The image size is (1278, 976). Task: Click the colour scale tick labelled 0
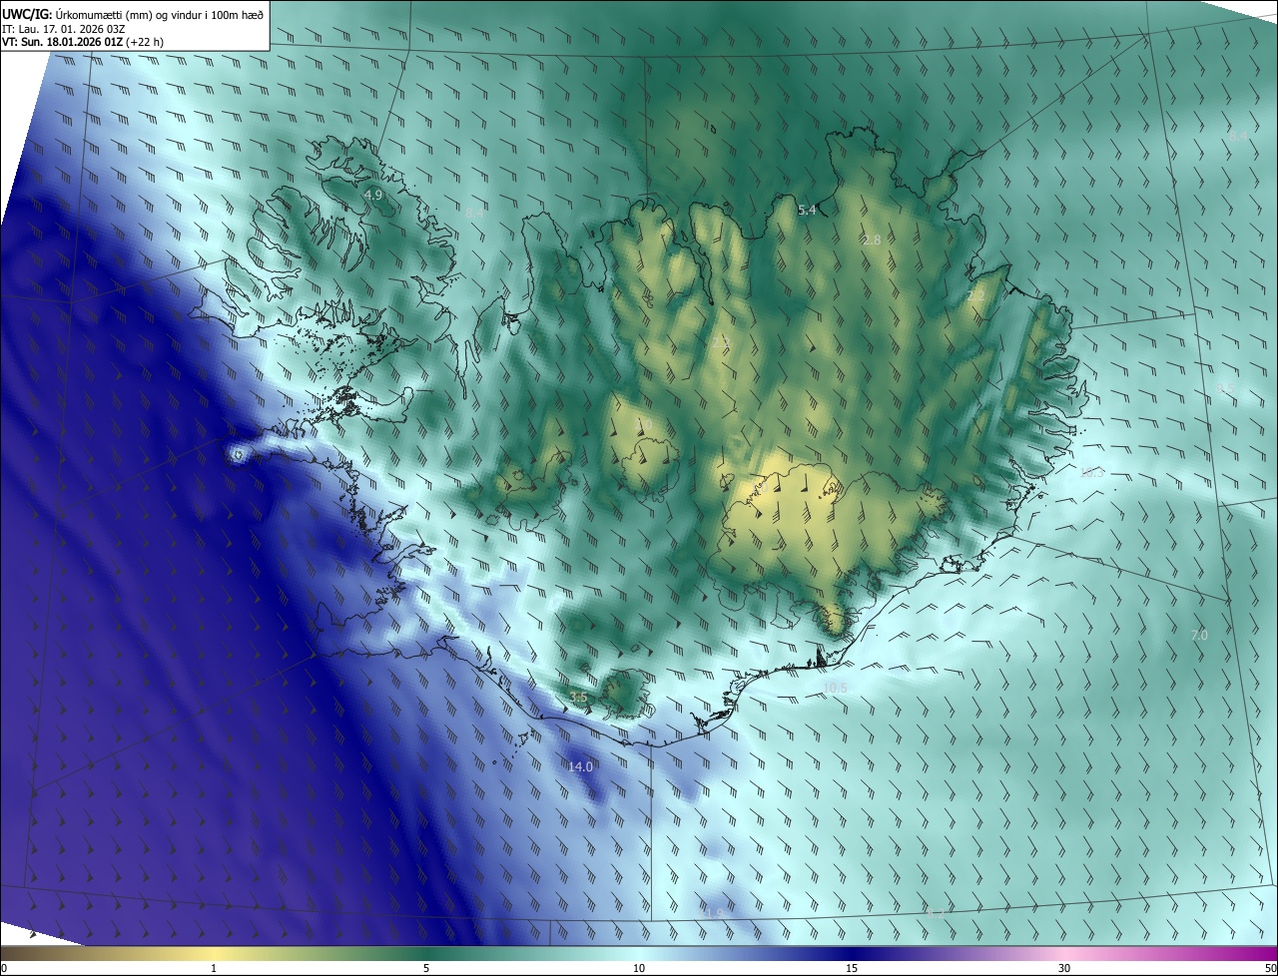4,969
